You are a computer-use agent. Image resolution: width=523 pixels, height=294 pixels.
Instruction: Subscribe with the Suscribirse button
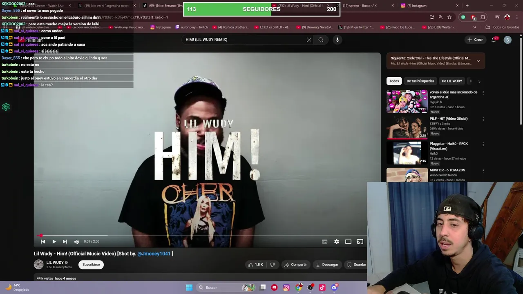pyautogui.click(x=91, y=265)
